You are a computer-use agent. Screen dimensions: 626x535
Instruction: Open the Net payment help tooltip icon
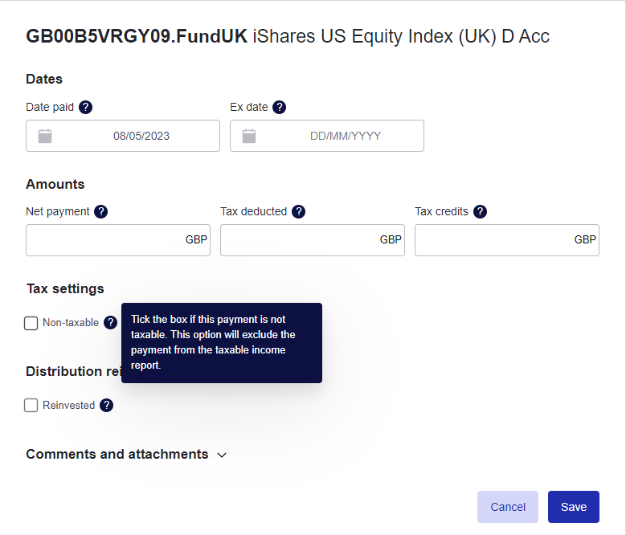pos(100,211)
